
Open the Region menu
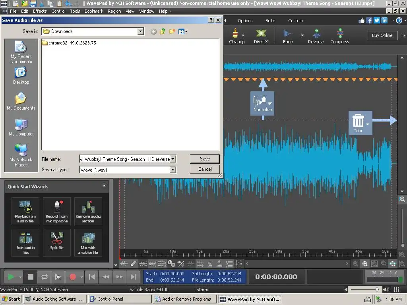click(x=114, y=11)
